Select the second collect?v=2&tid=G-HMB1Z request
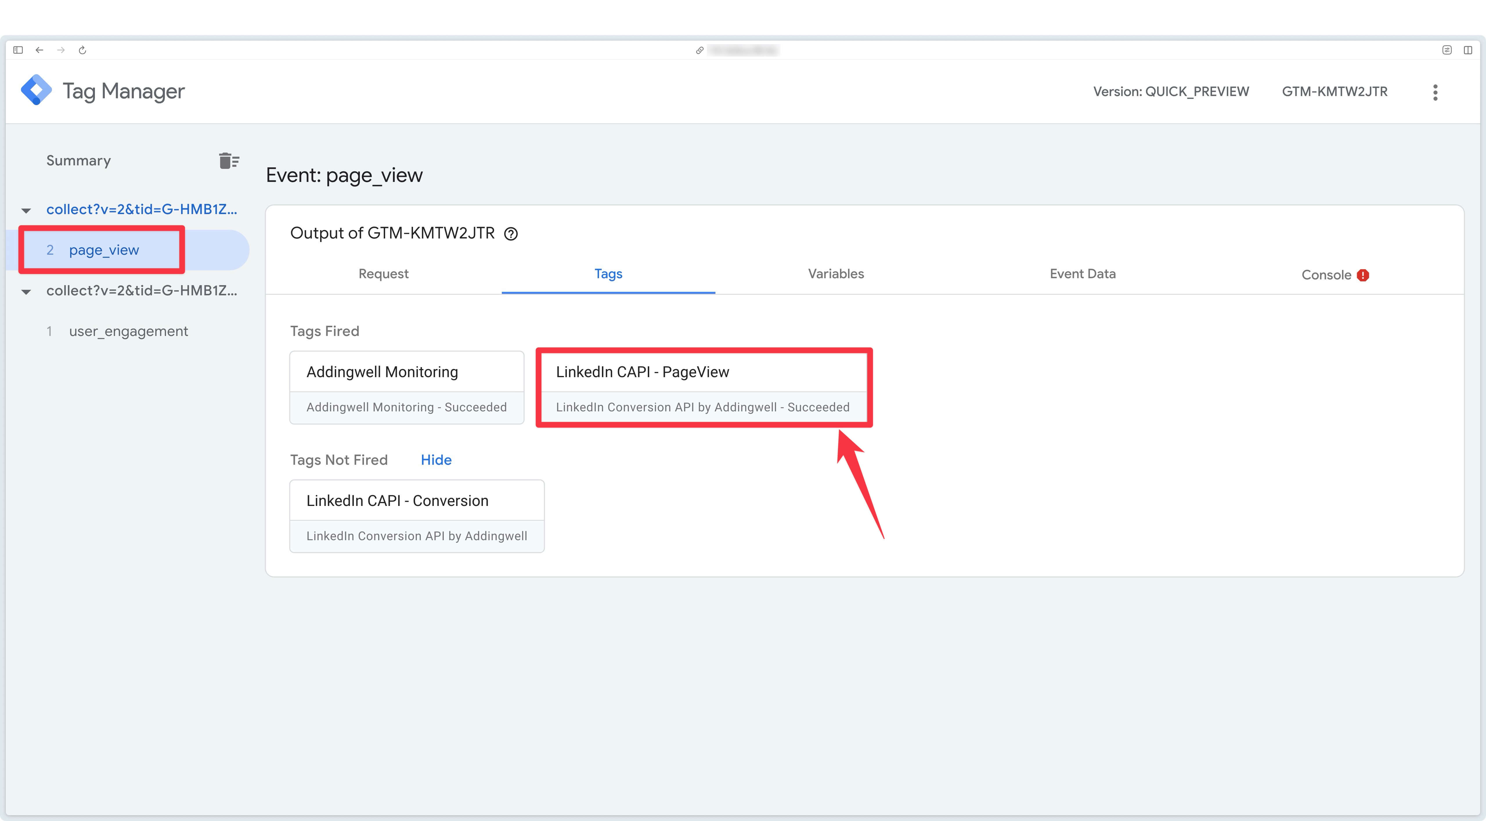The width and height of the screenshot is (1486, 821). point(141,291)
